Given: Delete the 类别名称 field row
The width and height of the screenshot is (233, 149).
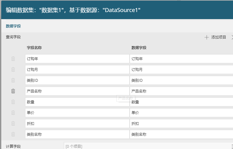Looking at the screenshot, I should [13, 134].
